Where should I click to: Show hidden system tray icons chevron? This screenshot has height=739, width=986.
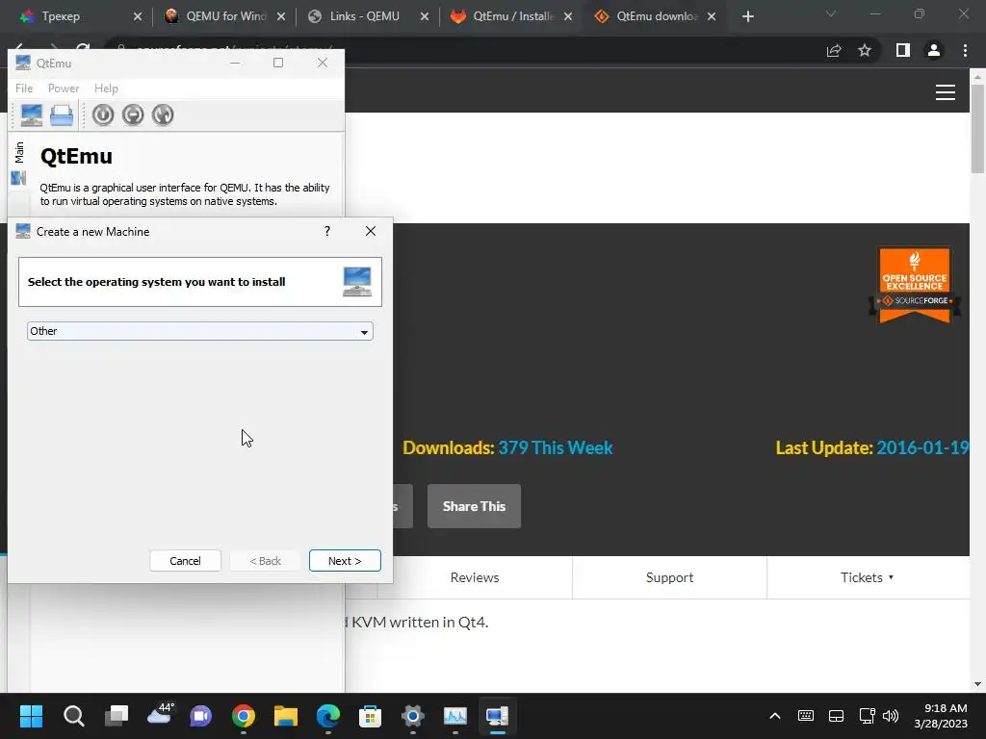point(775,716)
